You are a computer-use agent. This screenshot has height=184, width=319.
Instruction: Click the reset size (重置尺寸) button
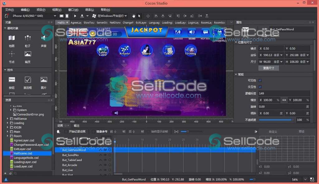coord(269,68)
